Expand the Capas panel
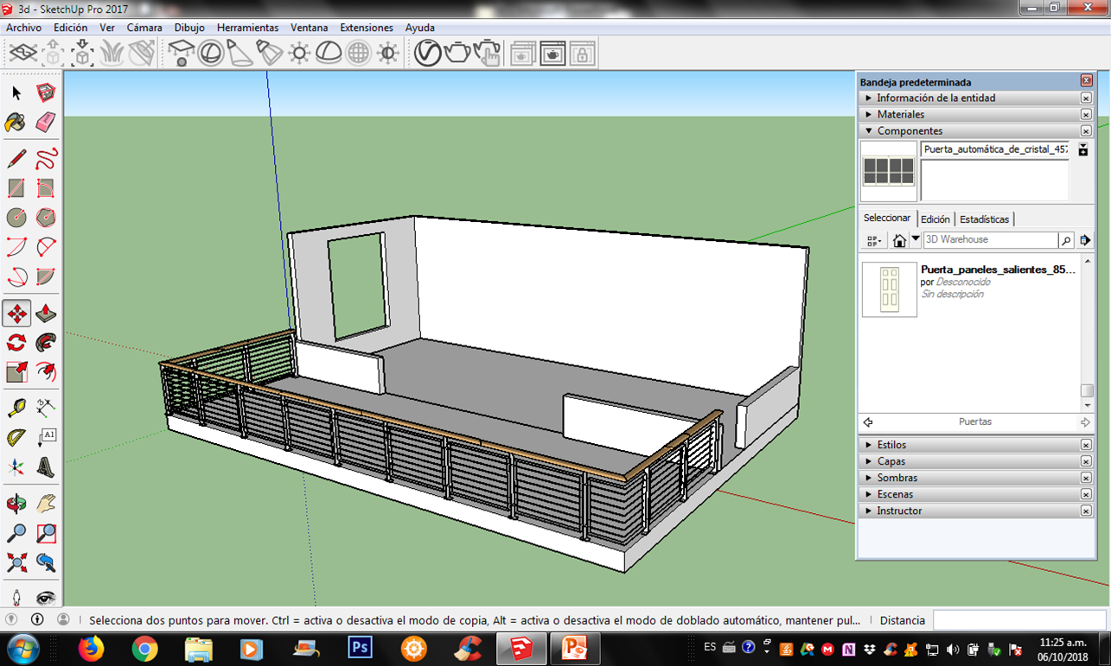 tap(891, 461)
